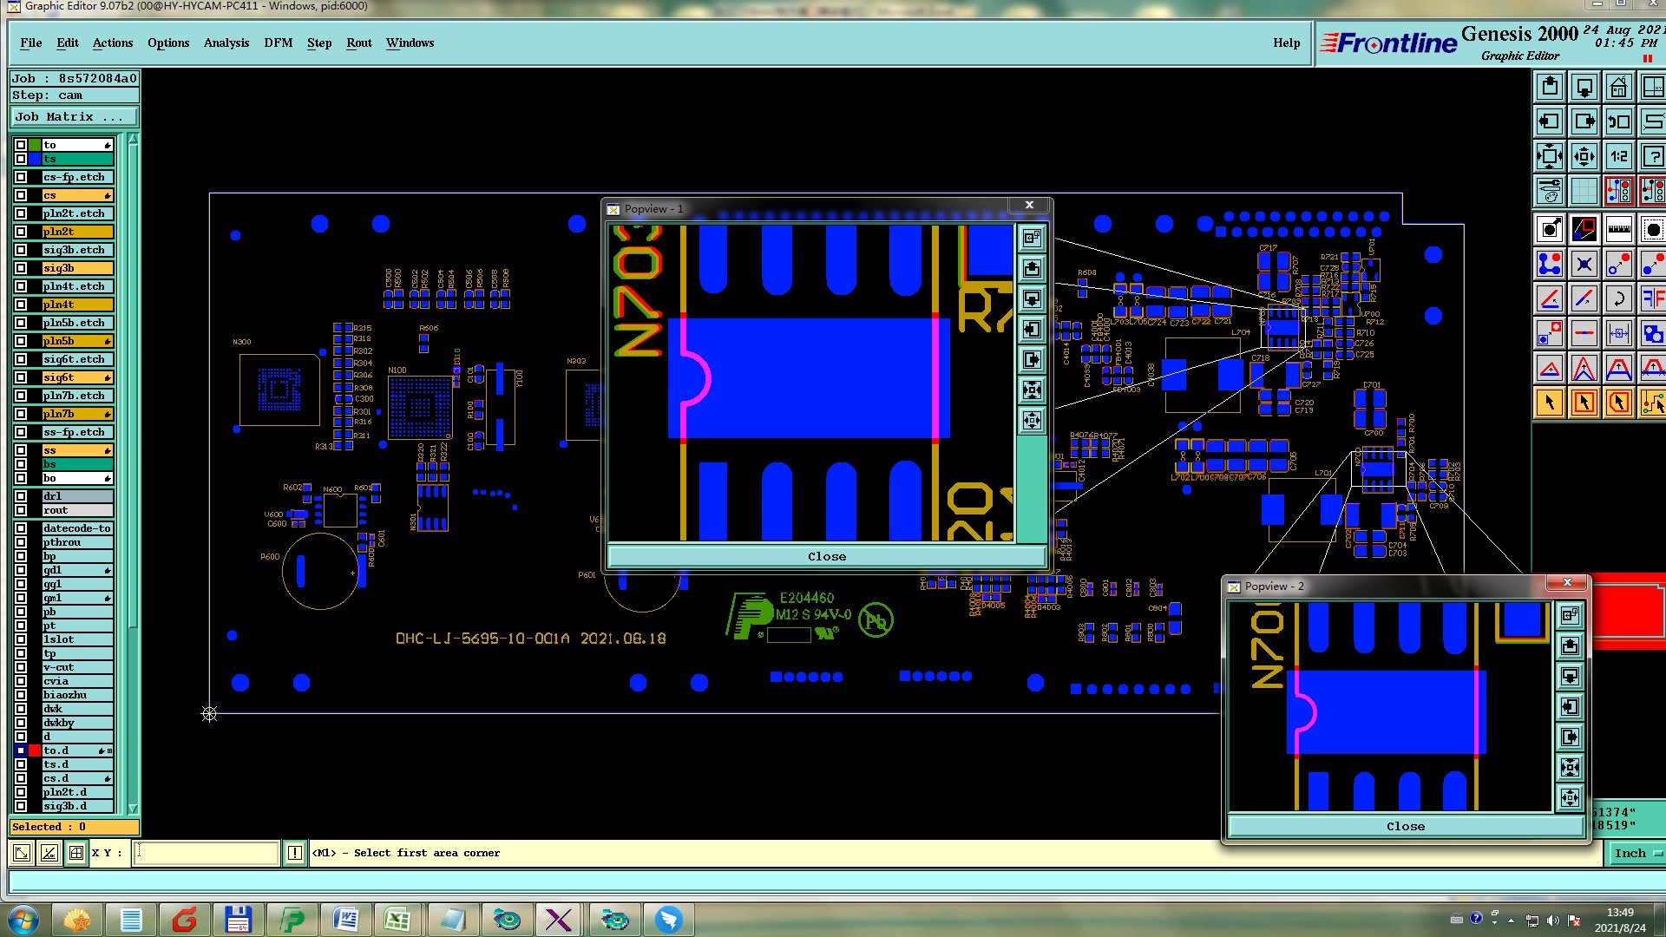Viewport: 1666px width, 937px height.
Task: Click the rotate arrow icon
Action: coord(1618,299)
